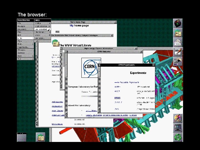
Task: Choose Mark selection in the Links menu
Action: tap(42, 26)
